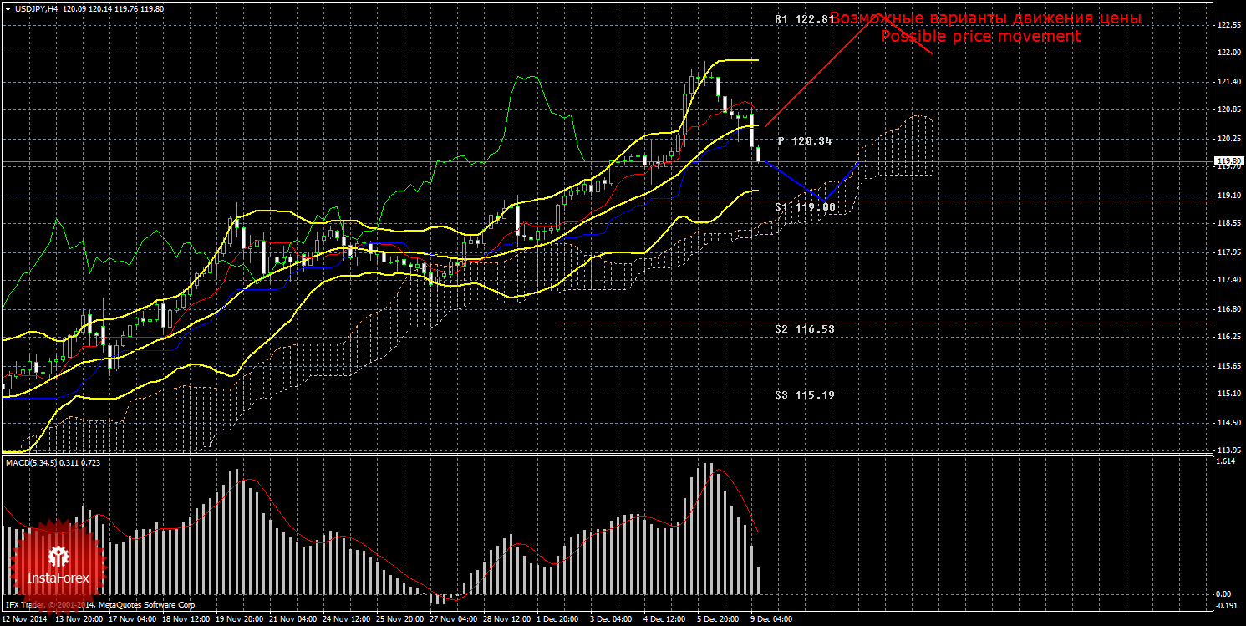The image size is (1246, 626).
Task: Click the red 'Possible price movement' annotation
Action: click(981, 37)
